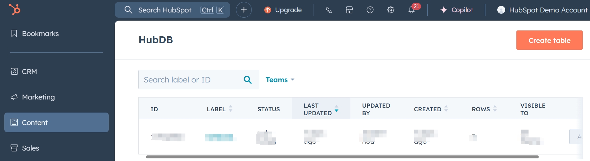Sort table by LAST UPDATED column
590x161 pixels.
(x=321, y=109)
